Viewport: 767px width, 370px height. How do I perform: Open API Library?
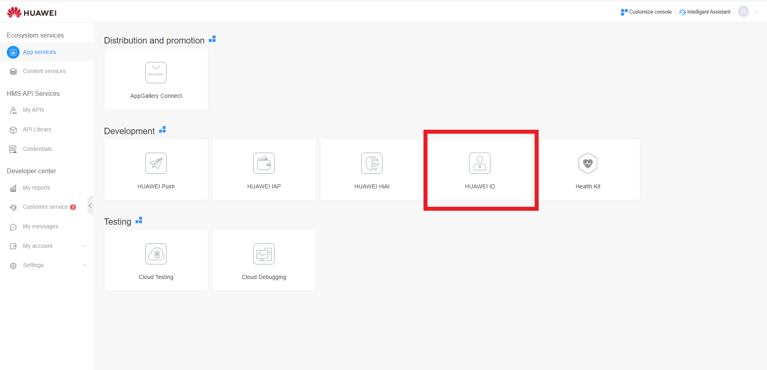coord(37,129)
